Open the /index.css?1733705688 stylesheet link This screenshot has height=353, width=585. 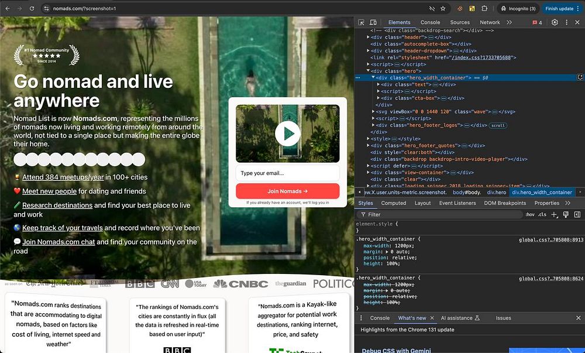481,57
